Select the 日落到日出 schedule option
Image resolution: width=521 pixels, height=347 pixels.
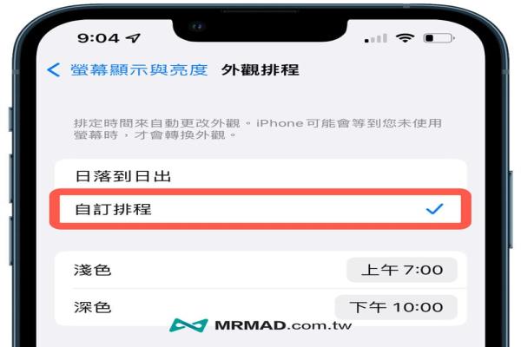(x=260, y=176)
